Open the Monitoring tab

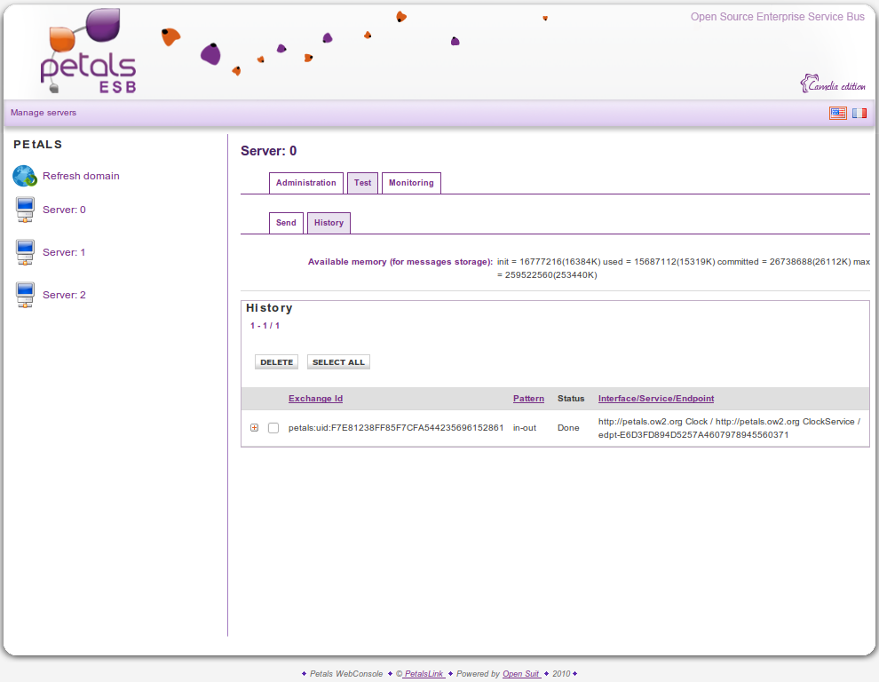[411, 183]
